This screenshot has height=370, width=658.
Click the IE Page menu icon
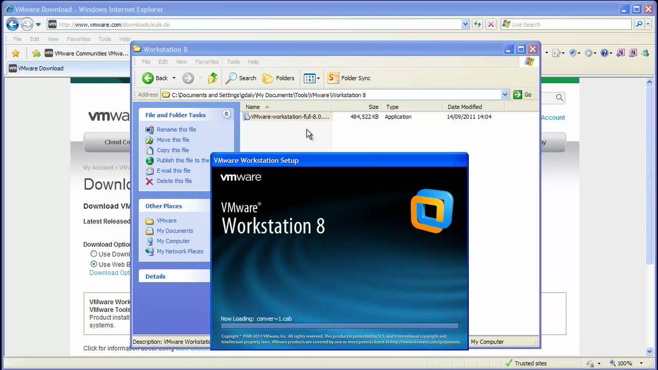coord(556,53)
